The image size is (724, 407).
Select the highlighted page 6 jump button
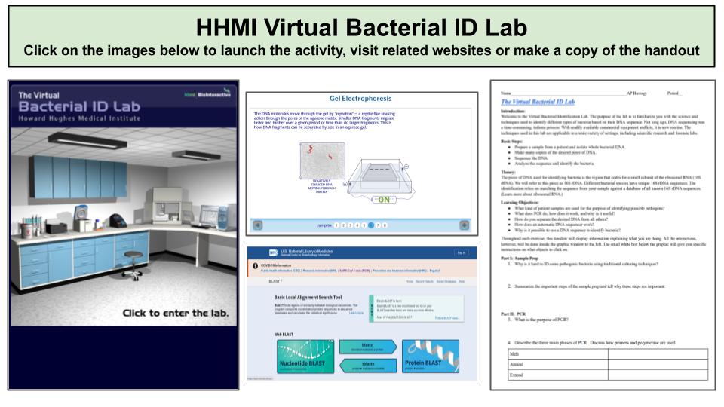[x=371, y=225]
